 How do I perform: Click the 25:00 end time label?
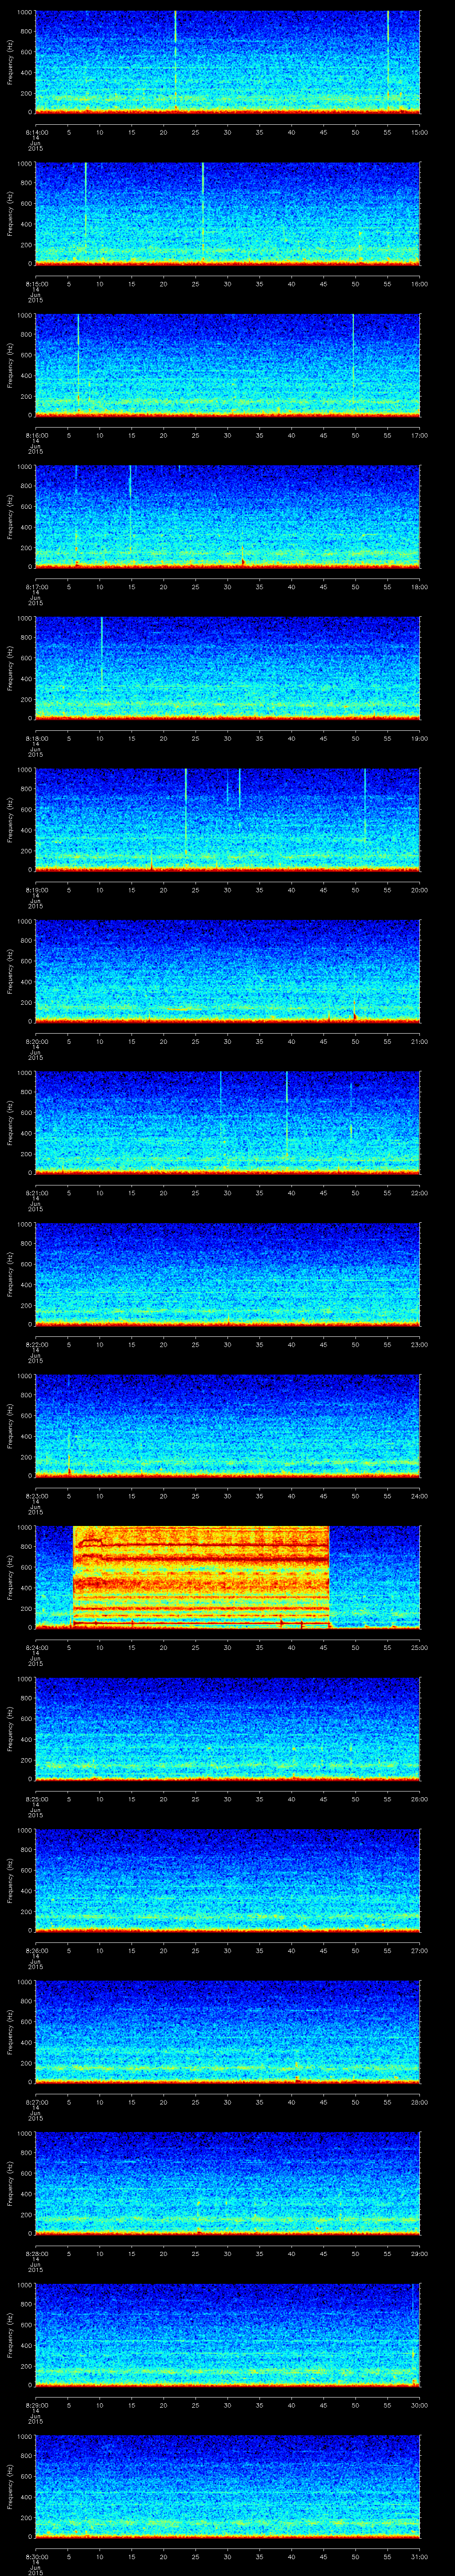coord(419,1647)
